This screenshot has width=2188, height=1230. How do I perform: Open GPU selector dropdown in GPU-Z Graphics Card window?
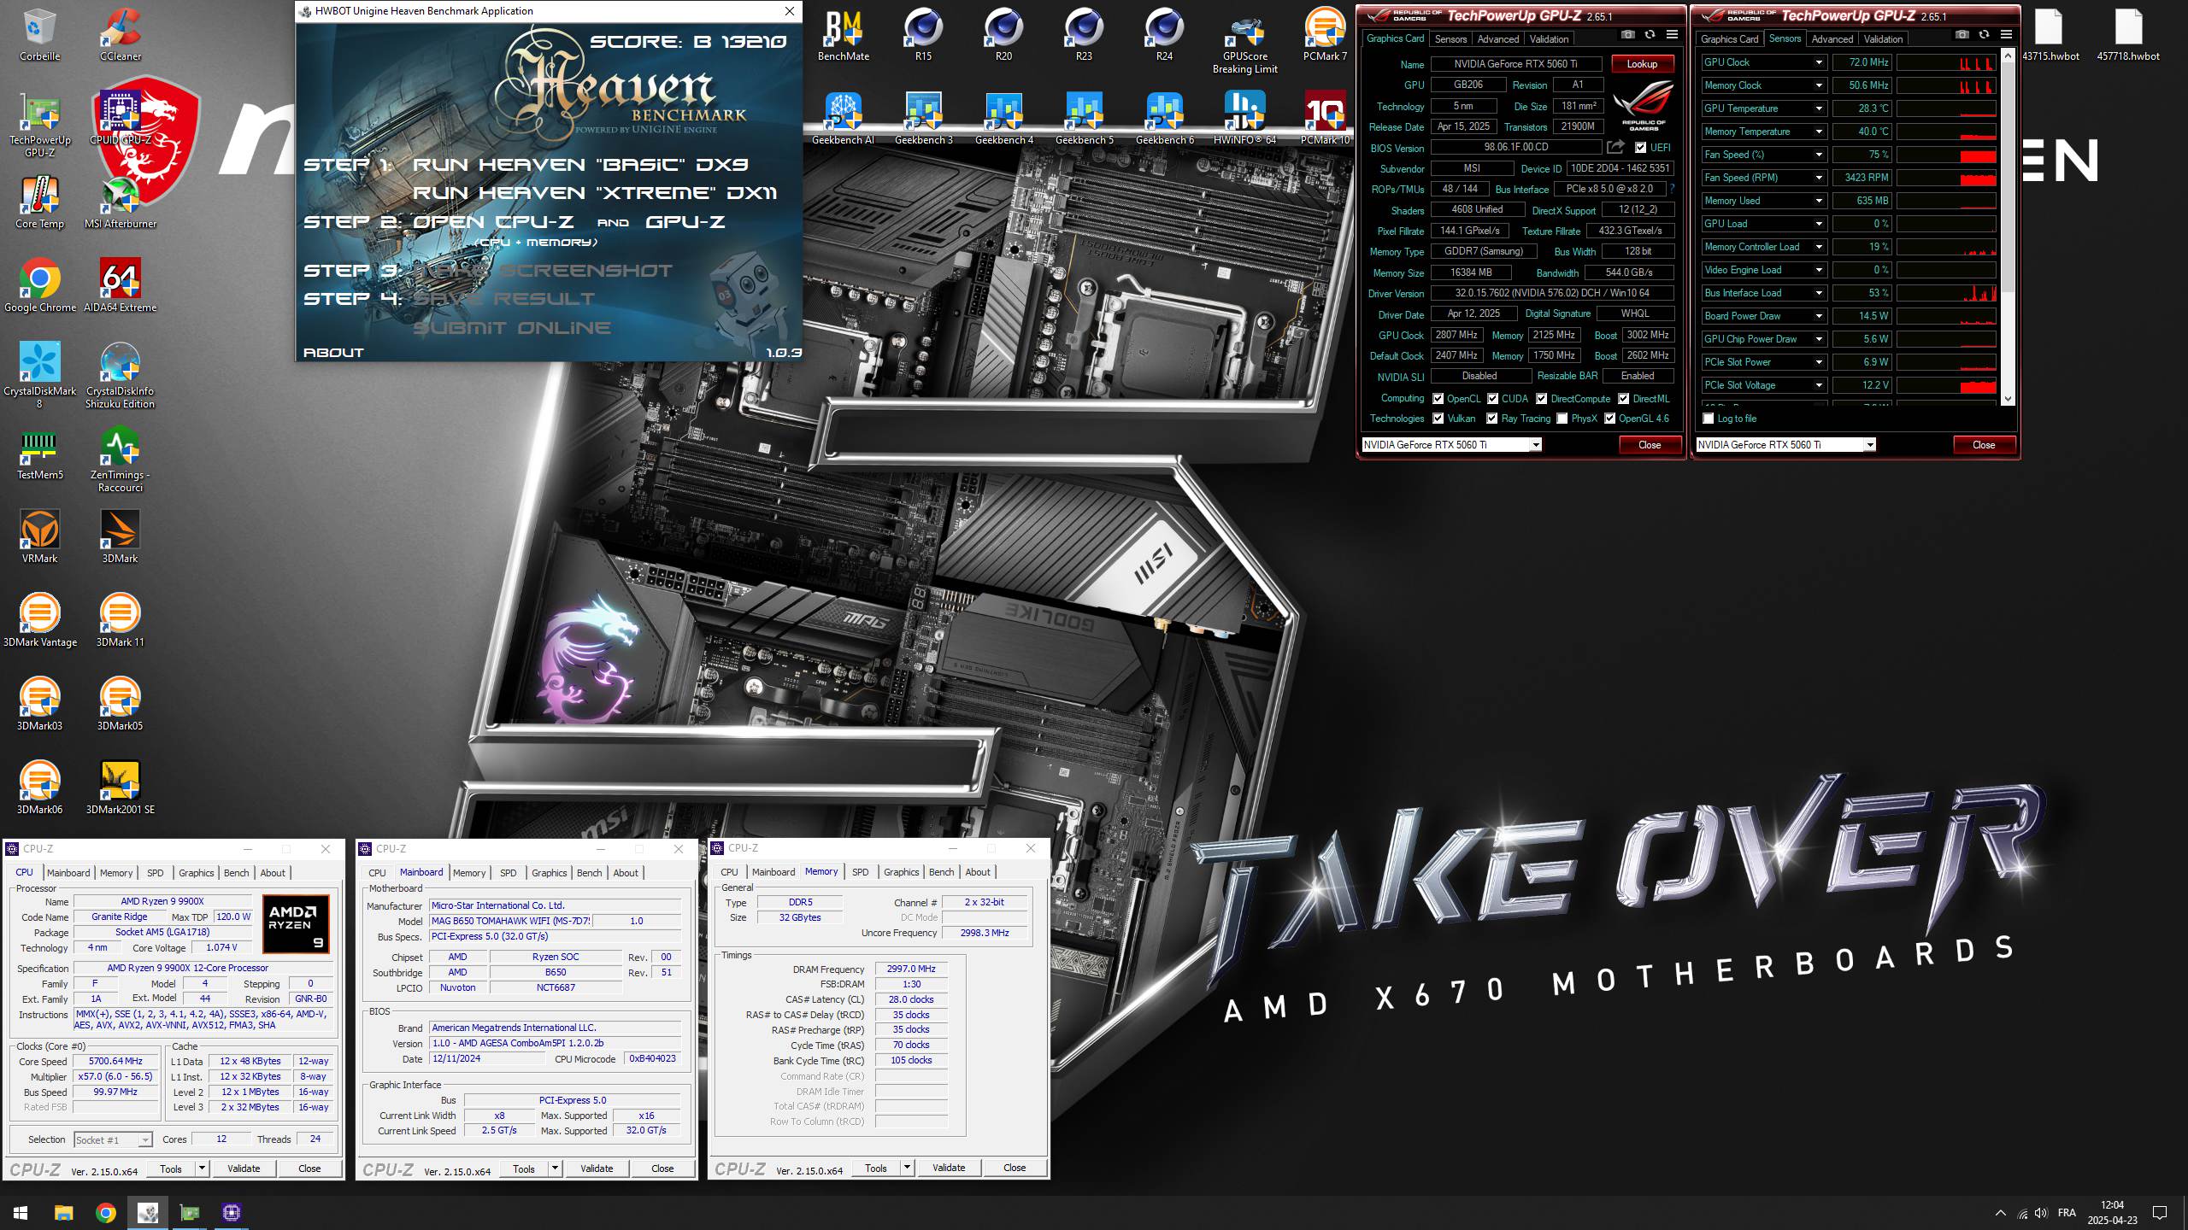(x=1536, y=445)
